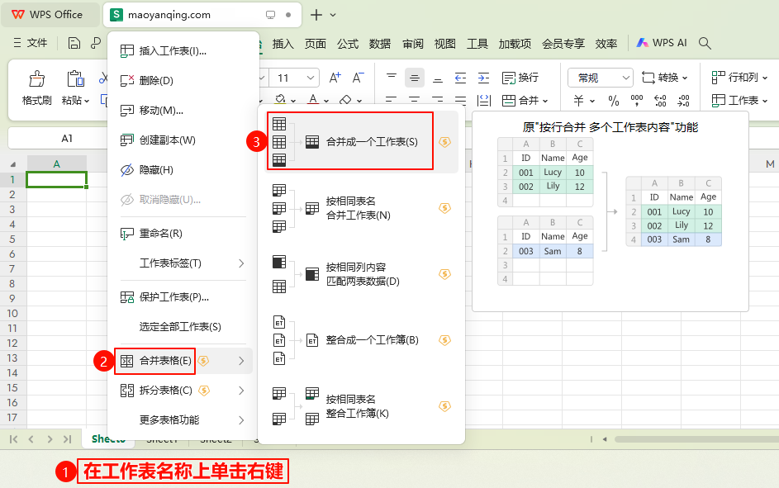Open the 数据 ribbon tab
The image size is (779, 488).
pos(380,44)
